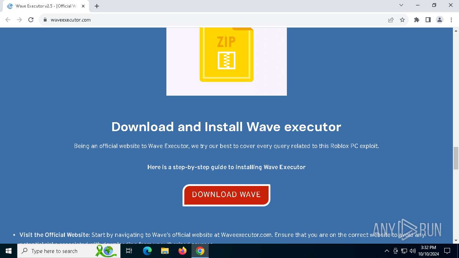The height and width of the screenshot is (258, 459).
Task: Click the scrollbar up arrow
Action: coord(456,30)
